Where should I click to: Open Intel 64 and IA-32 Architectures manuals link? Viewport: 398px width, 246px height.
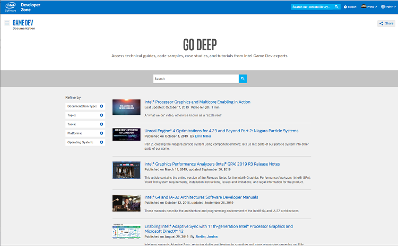pos(201,197)
